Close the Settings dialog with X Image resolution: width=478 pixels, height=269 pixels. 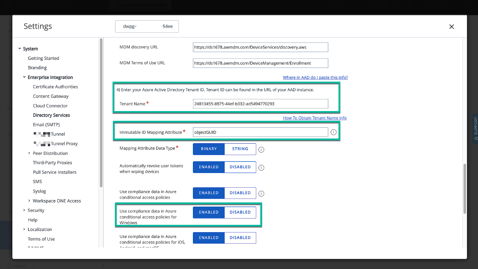coord(451,27)
